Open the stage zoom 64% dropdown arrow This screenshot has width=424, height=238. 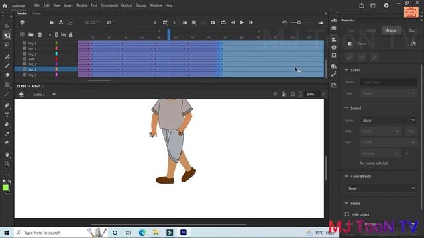click(x=323, y=94)
